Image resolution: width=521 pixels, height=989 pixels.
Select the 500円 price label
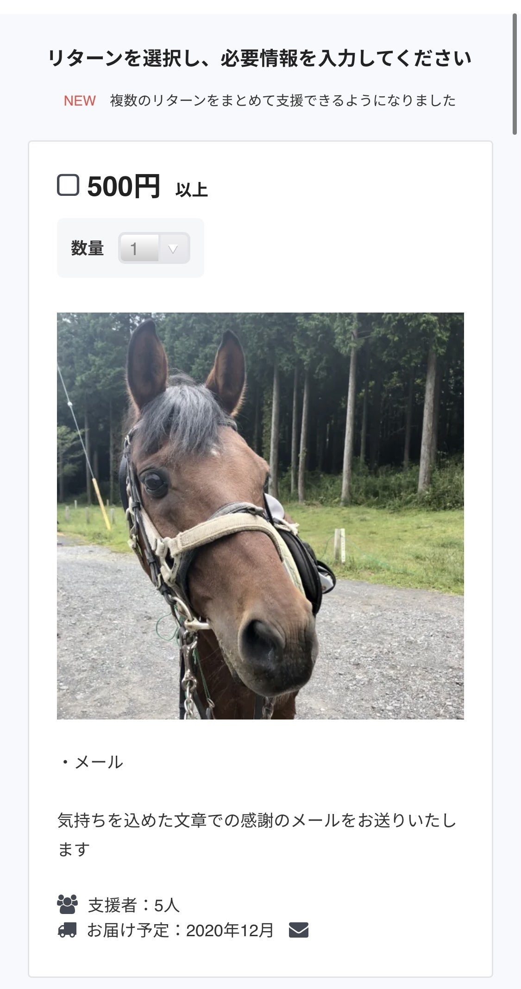124,187
